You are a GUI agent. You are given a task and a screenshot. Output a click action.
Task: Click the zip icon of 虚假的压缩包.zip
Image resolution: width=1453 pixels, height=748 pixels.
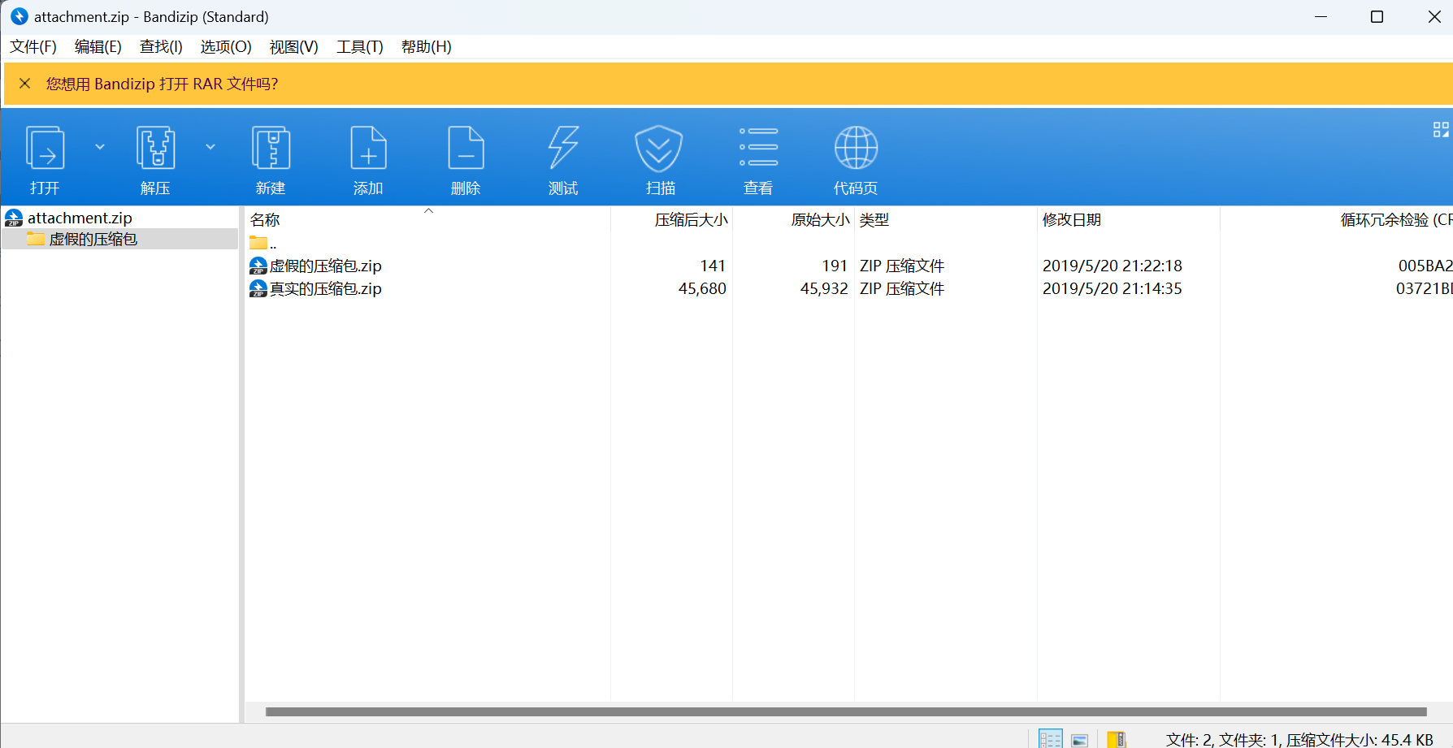258,266
